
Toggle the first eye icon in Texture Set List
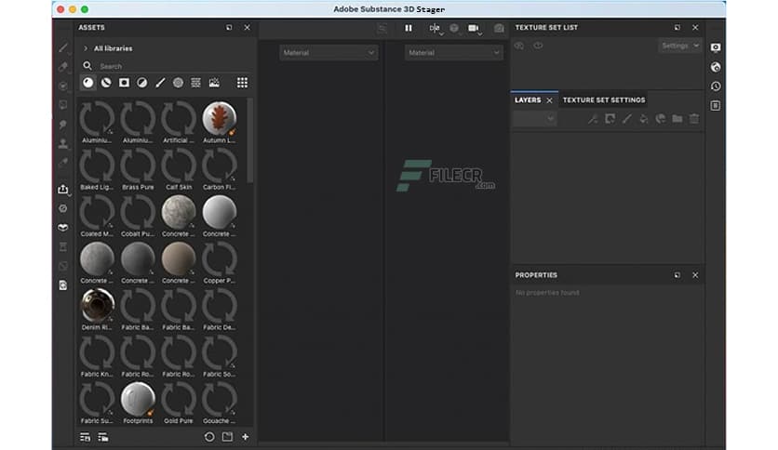[519, 46]
